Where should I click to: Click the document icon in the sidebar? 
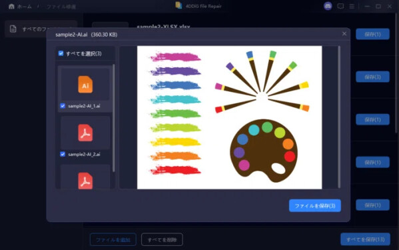click(13, 29)
